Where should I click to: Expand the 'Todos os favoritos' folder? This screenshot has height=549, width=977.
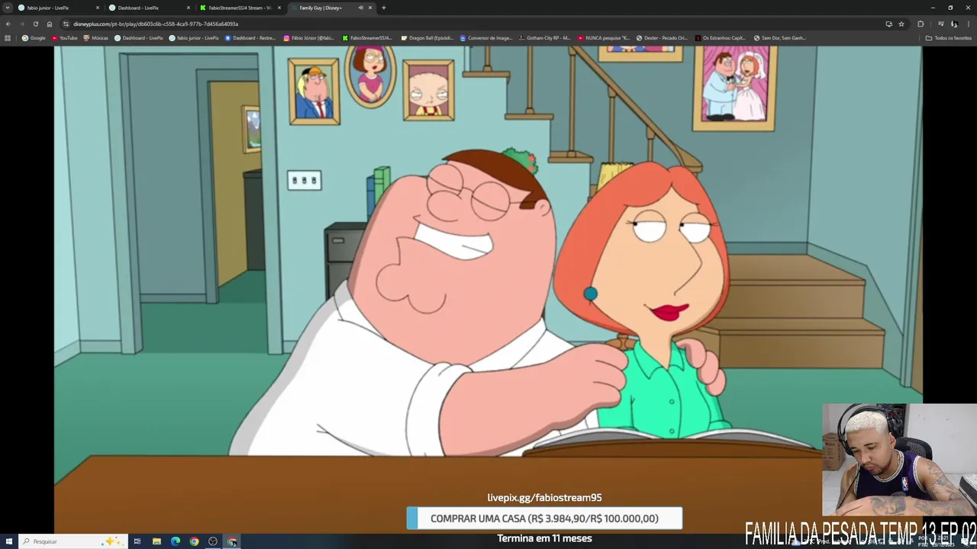click(948, 37)
